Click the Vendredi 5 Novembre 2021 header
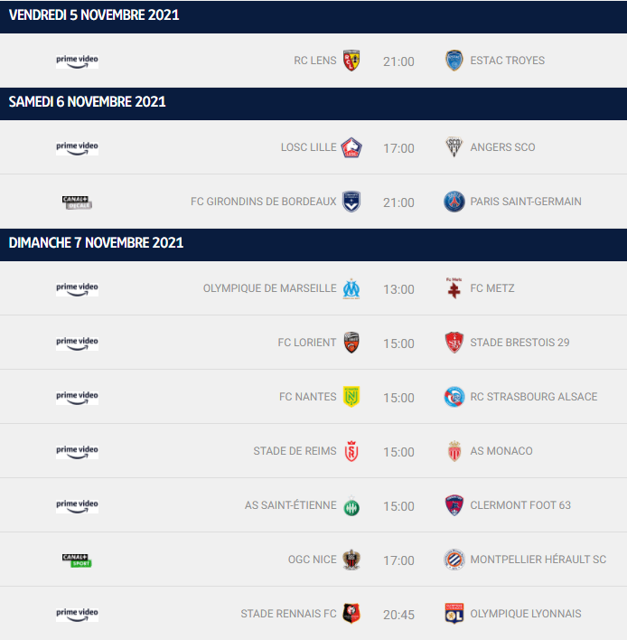 tap(313, 16)
